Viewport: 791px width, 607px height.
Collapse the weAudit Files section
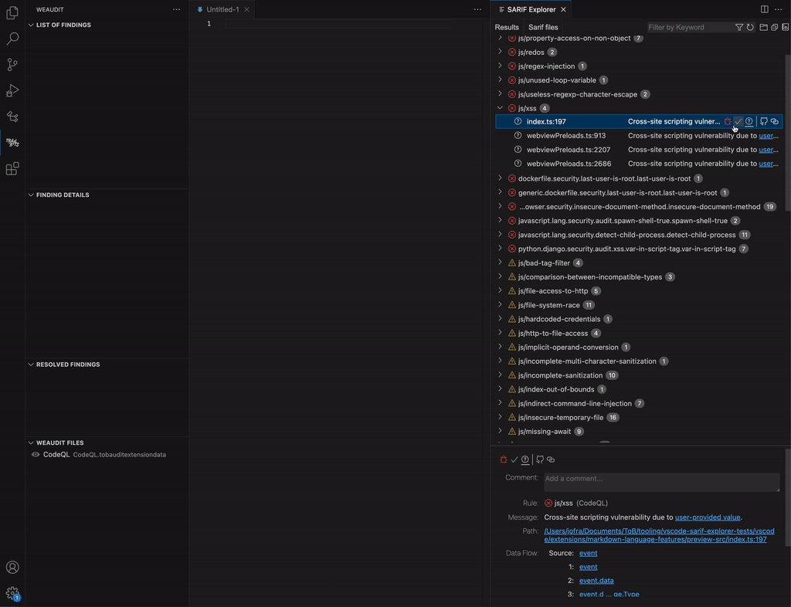[x=31, y=443]
